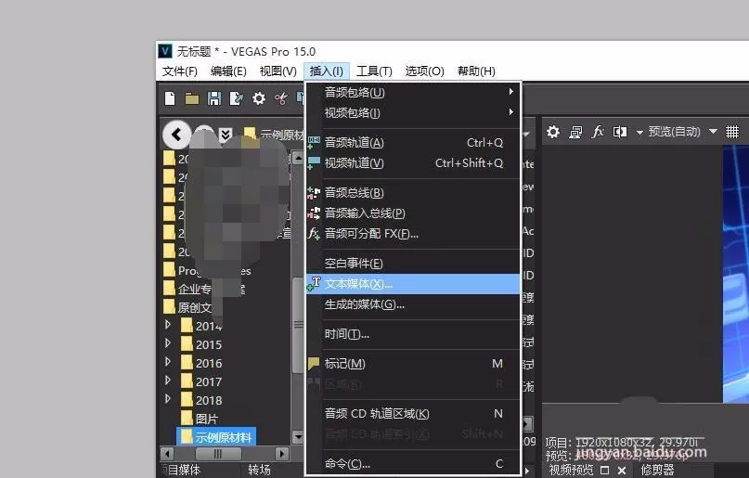
Task: Click the open folder toolbar icon
Action: (191, 98)
